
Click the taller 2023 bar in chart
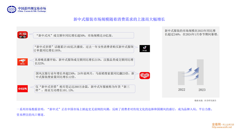tap(200, 72)
